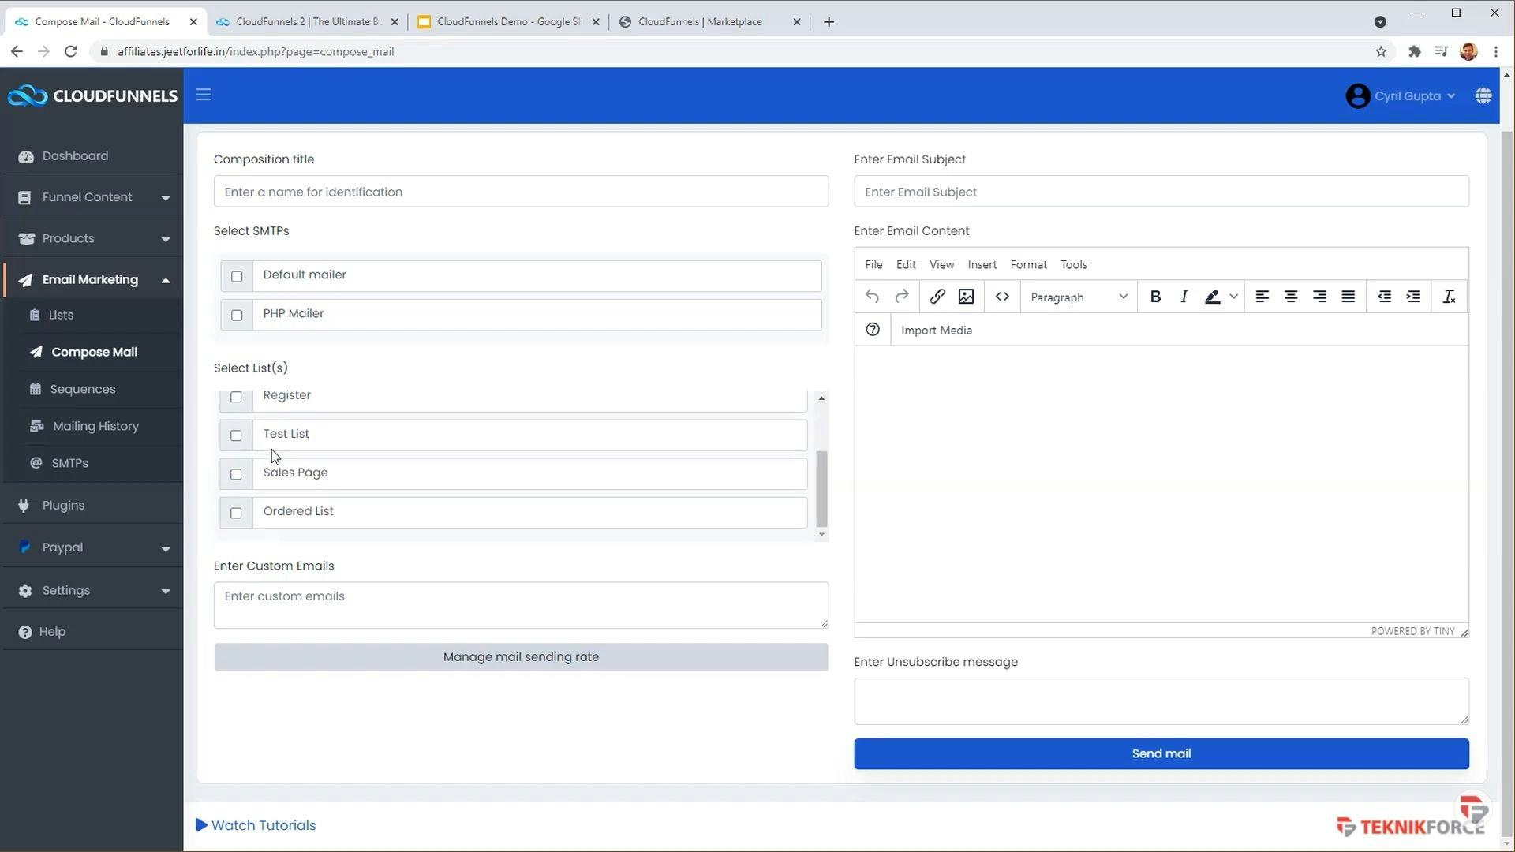The height and width of the screenshot is (852, 1515).
Task: Open the Source Code view icon
Action: pyautogui.click(x=1002, y=297)
